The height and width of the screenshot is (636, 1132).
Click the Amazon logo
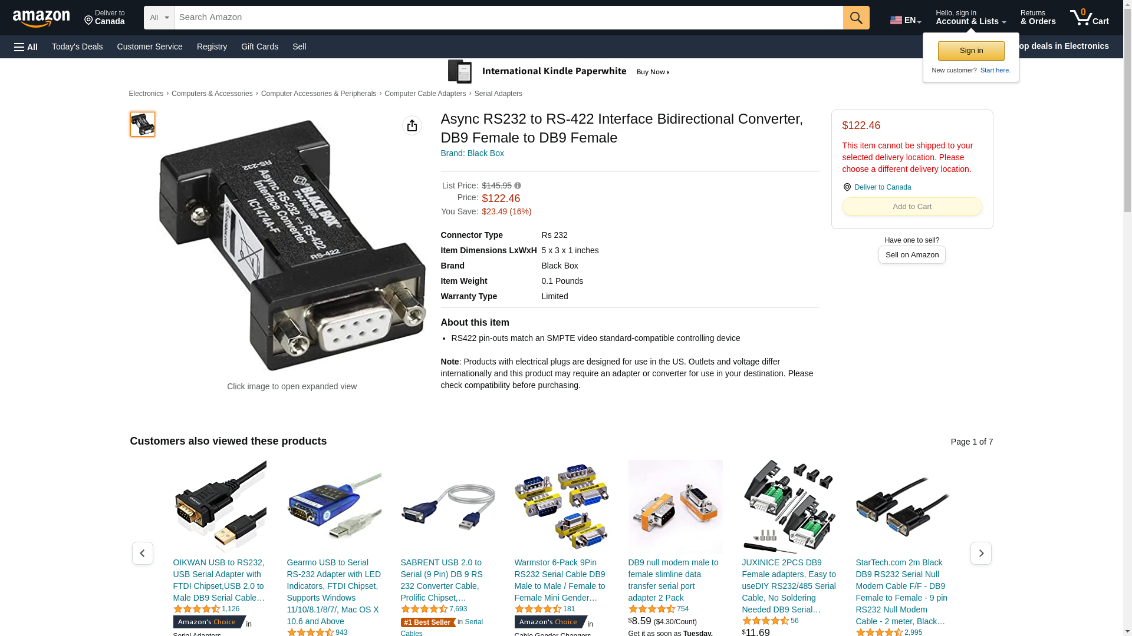coord(41,18)
